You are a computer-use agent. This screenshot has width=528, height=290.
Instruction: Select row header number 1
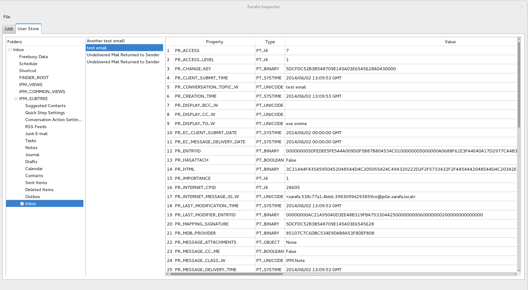coord(170,51)
